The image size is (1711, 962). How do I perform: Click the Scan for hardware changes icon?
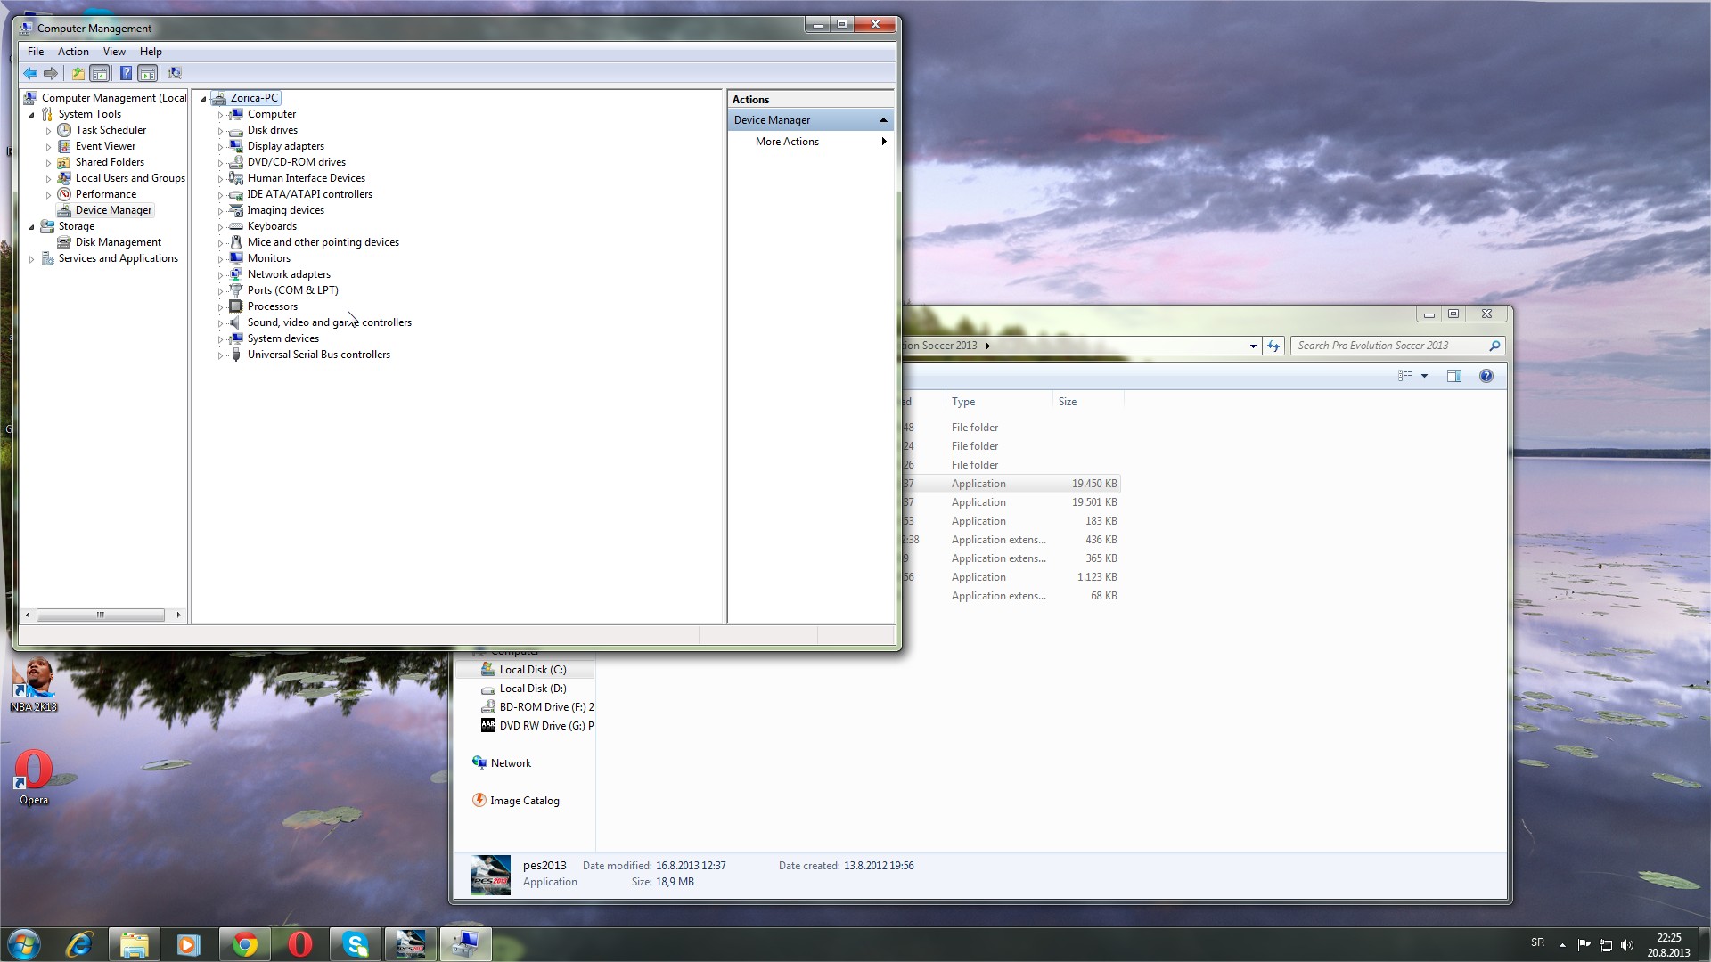175,74
